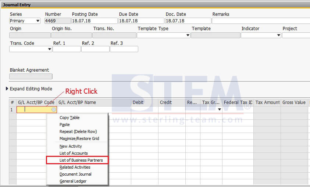Click the Template field
The width and height of the screenshot is (310, 187).
pos(216,35)
